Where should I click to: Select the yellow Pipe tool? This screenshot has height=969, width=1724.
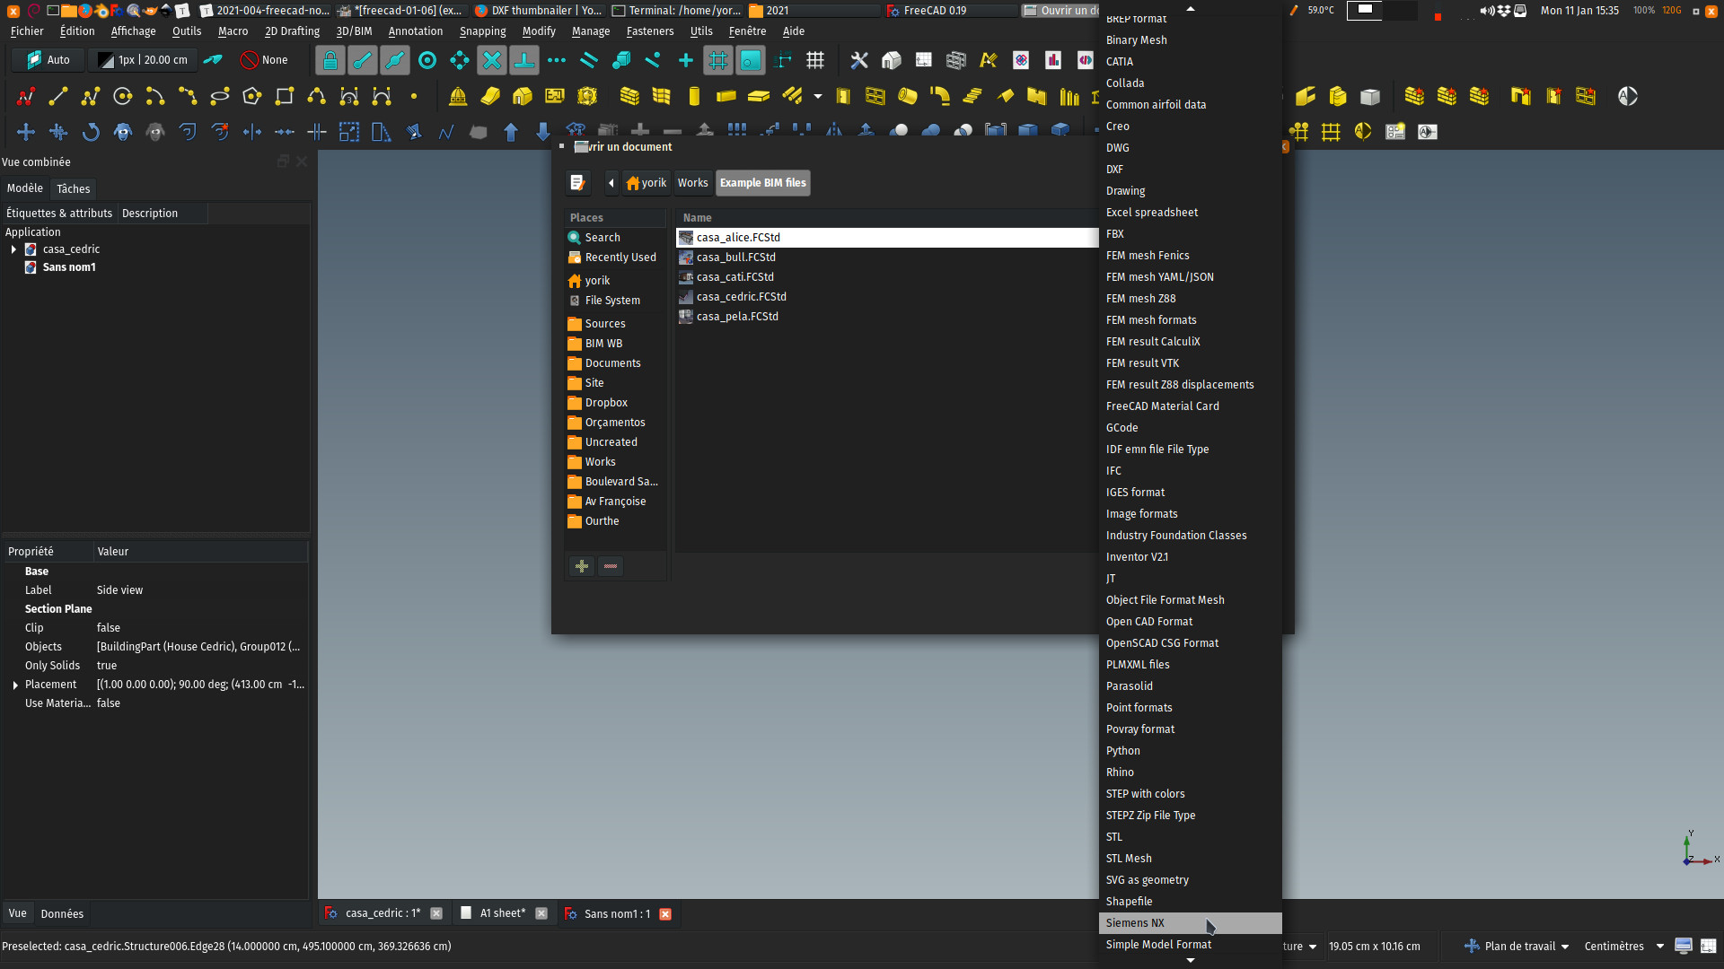click(x=908, y=96)
